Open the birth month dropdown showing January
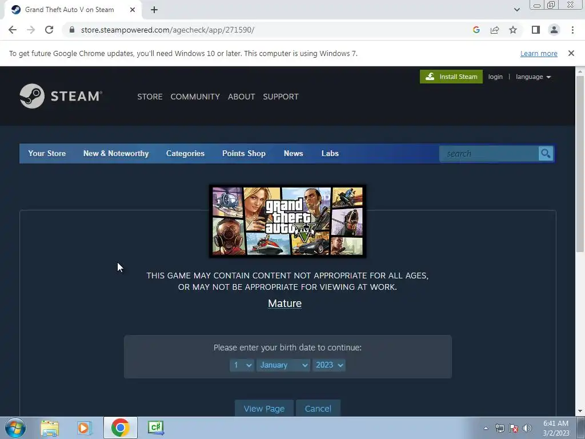 pyautogui.click(x=283, y=365)
